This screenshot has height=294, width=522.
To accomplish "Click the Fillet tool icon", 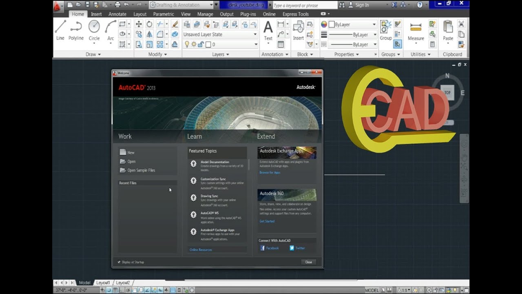I will [160, 34].
